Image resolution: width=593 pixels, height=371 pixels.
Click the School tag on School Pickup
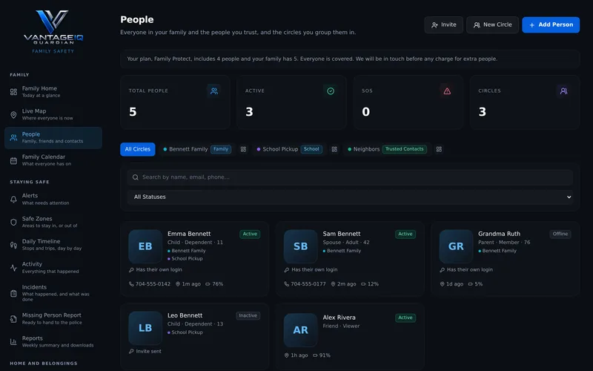[x=311, y=149]
